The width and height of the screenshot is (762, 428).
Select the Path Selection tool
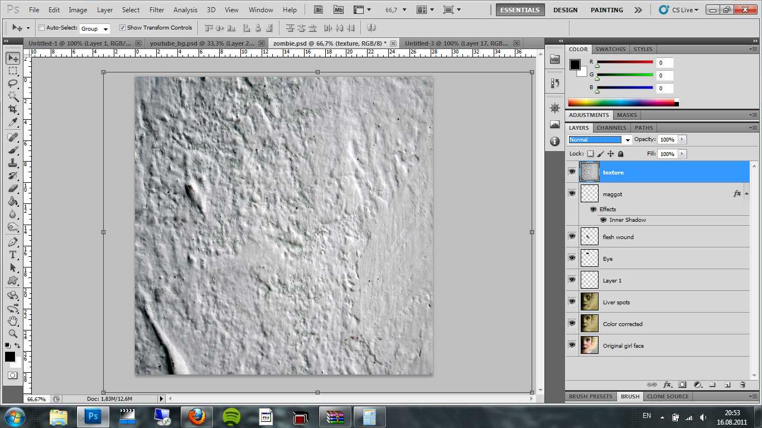click(13, 267)
